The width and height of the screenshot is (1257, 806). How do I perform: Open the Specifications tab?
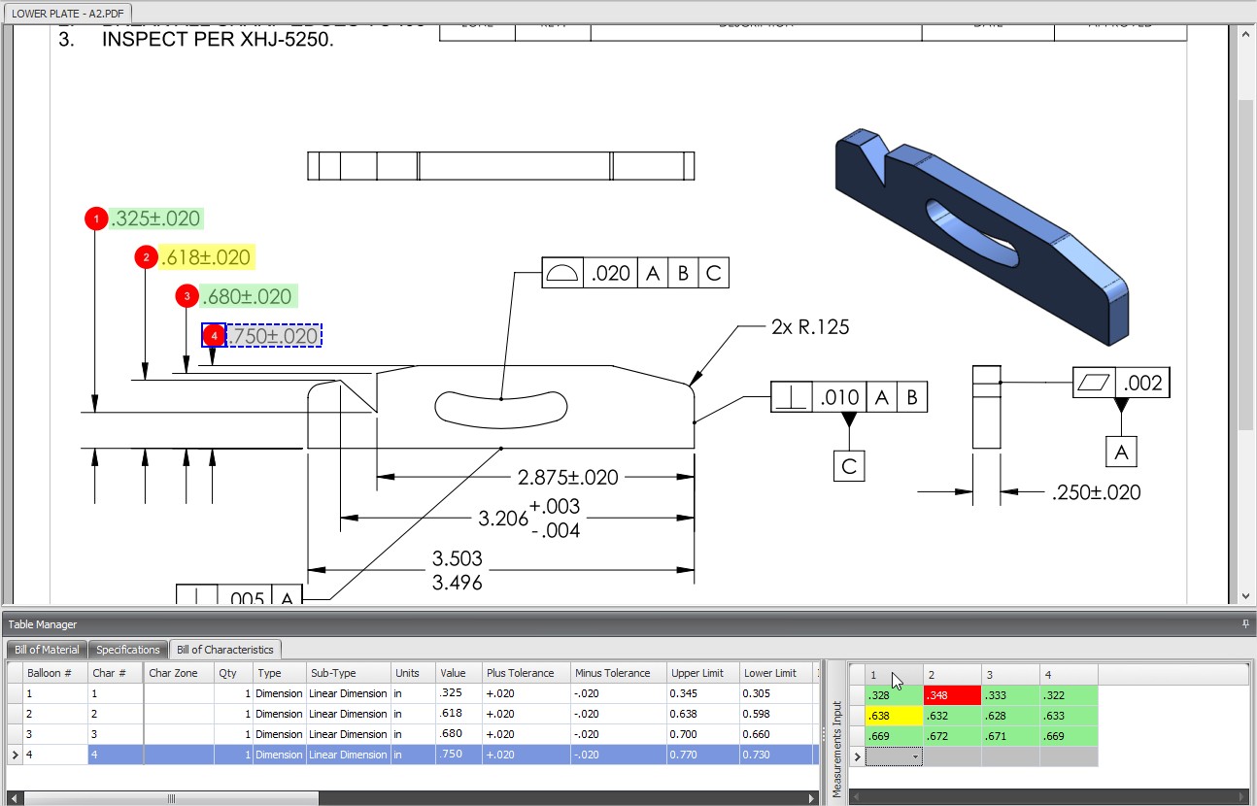click(128, 650)
